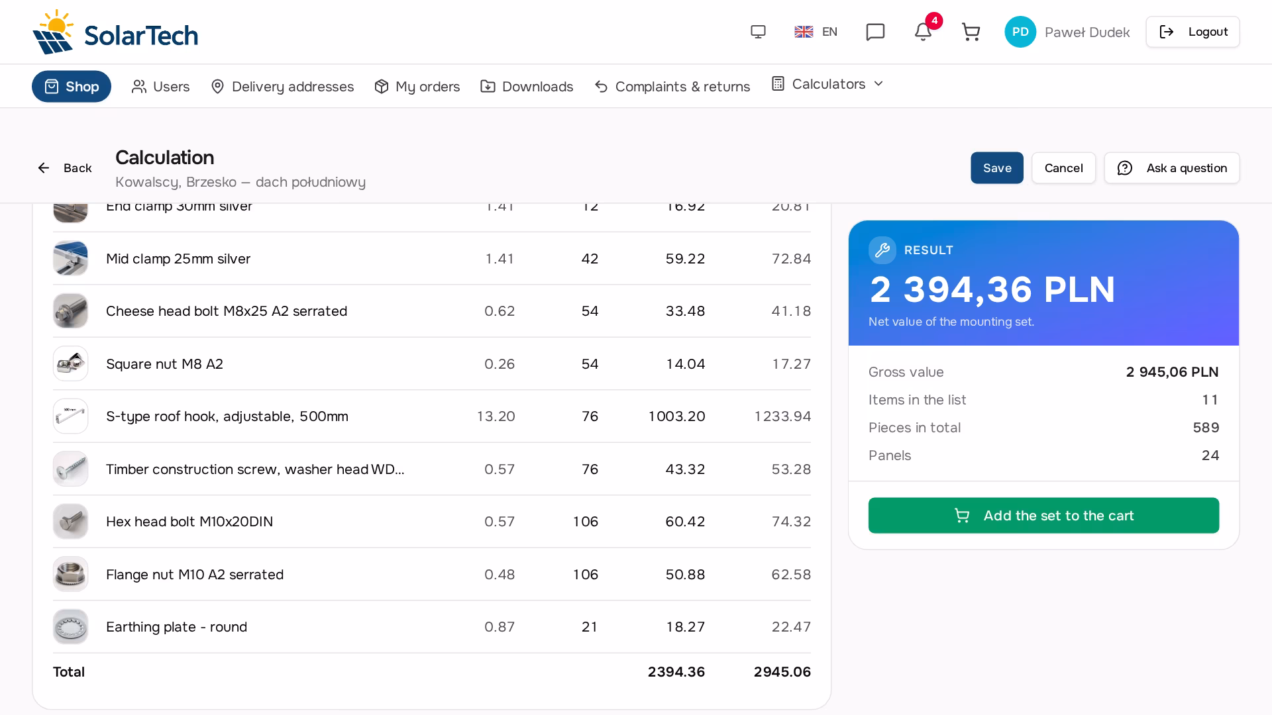Open S-type roof hook thumbnail
The height and width of the screenshot is (715, 1272).
70,416
